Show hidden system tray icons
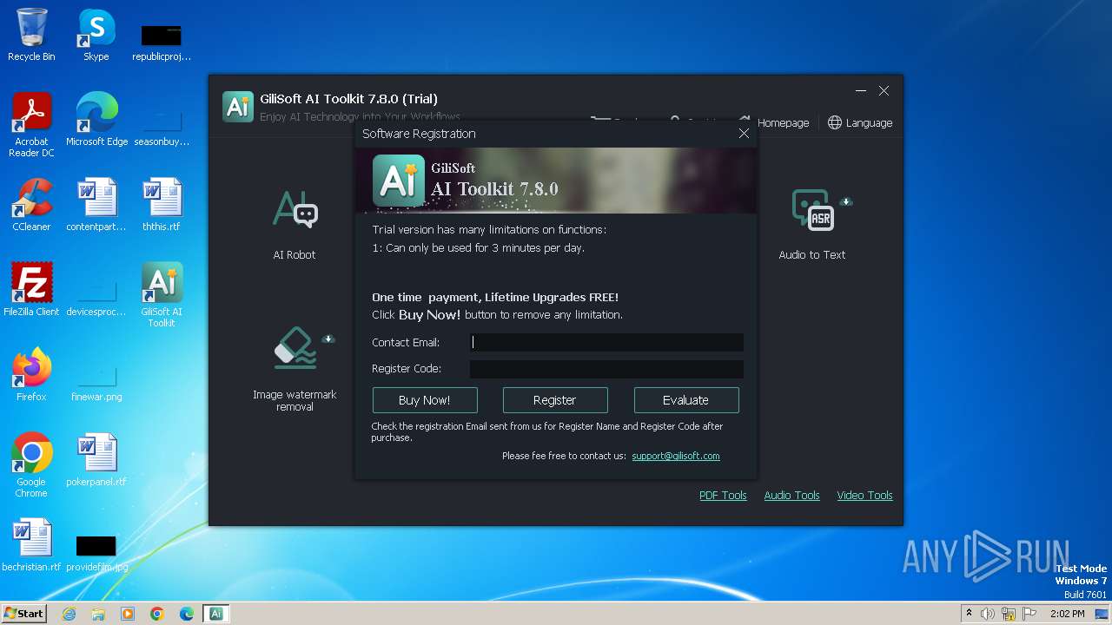This screenshot has height=625, width=1112. tap(969, 614)
